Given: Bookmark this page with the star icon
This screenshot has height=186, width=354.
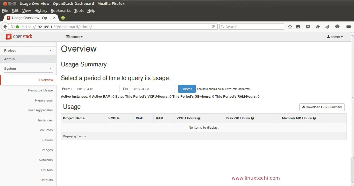Looking at the screenshot, I should pos(290,27).
